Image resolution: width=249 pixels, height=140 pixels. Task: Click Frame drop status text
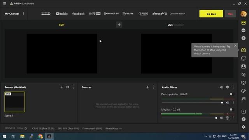(92, 128)
